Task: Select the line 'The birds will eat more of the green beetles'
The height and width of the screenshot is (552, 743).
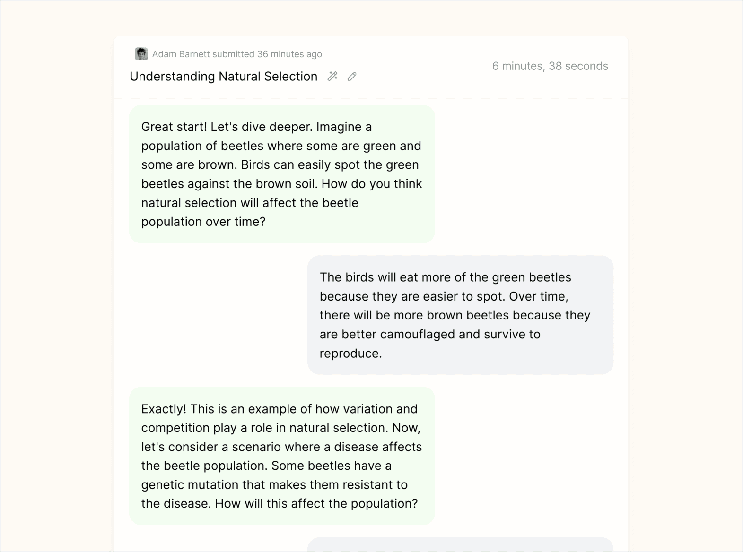Action: click(446, 277)
